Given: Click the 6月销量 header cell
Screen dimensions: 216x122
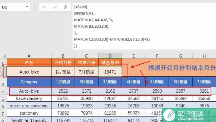Looking at the screenshot, I should click(181, 82).
